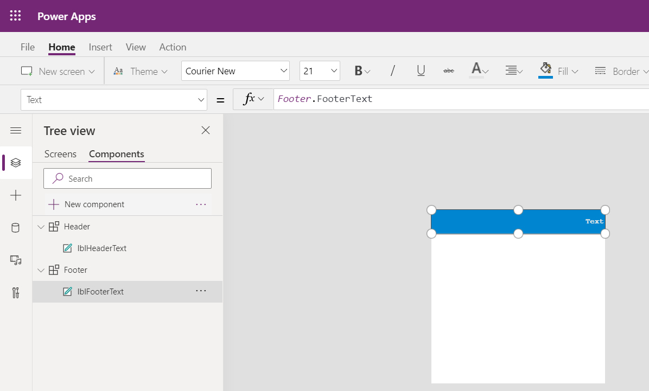Viewport: 649px width, 391px height.
Task: Open the Power Apps waffle app launcher
Action: (x=15, y=16)
